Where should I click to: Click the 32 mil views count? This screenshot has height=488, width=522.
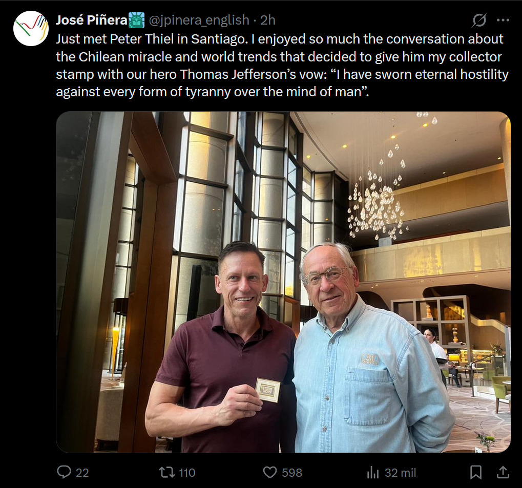click(x=401, y=473)
